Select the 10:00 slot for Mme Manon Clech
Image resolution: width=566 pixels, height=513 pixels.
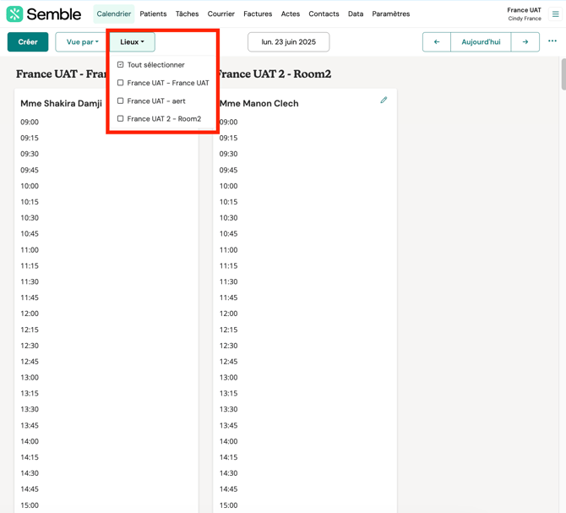point(304,186)
